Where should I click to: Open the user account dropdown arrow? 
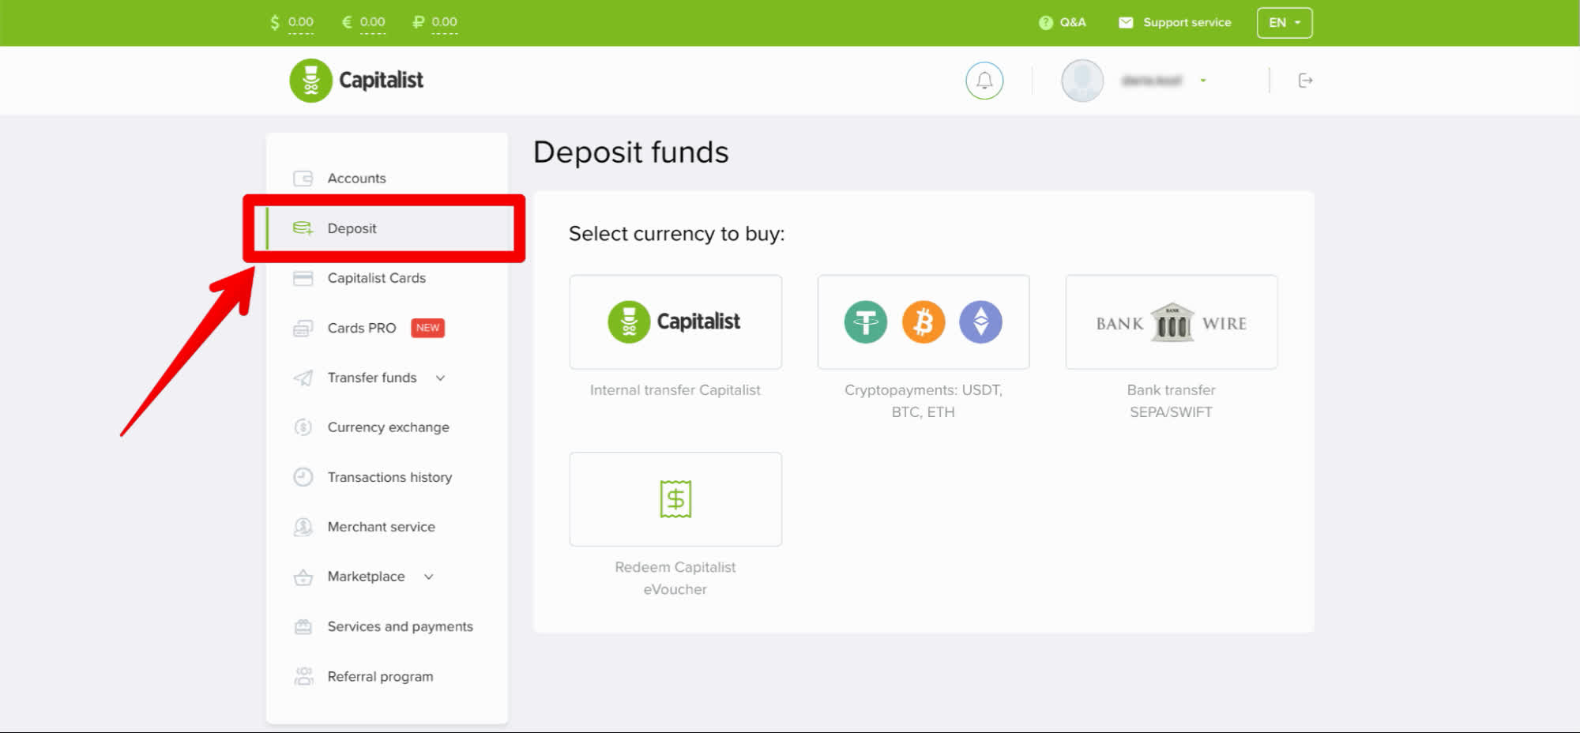1203,81
